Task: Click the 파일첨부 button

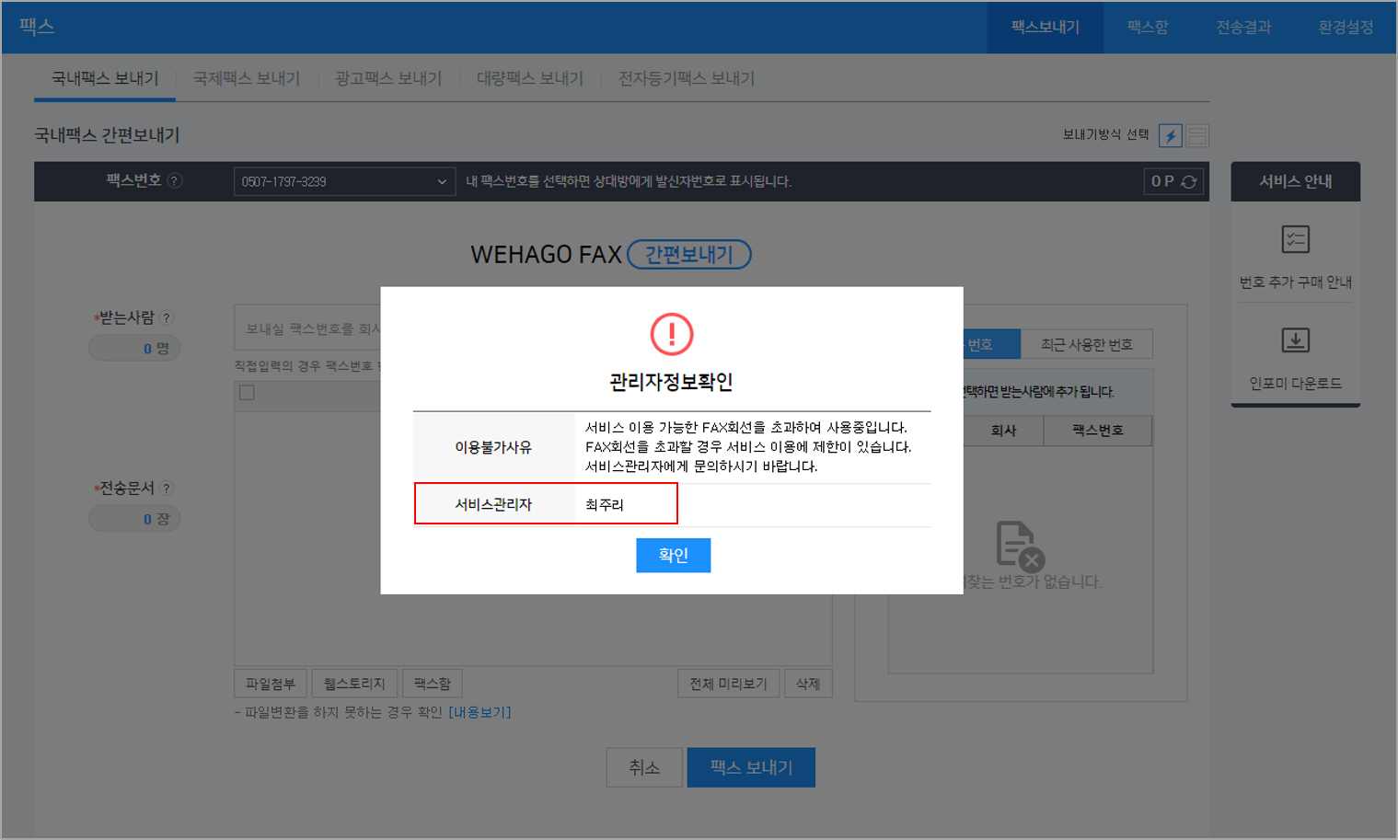Action: coord(271,684)
